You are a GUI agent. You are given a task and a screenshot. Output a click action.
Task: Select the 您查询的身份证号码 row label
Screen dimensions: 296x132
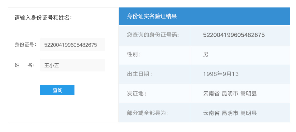point(153,35)
